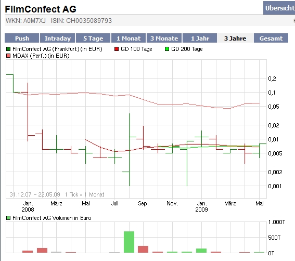Select the 1 Monat time range

tap(129, 38)
